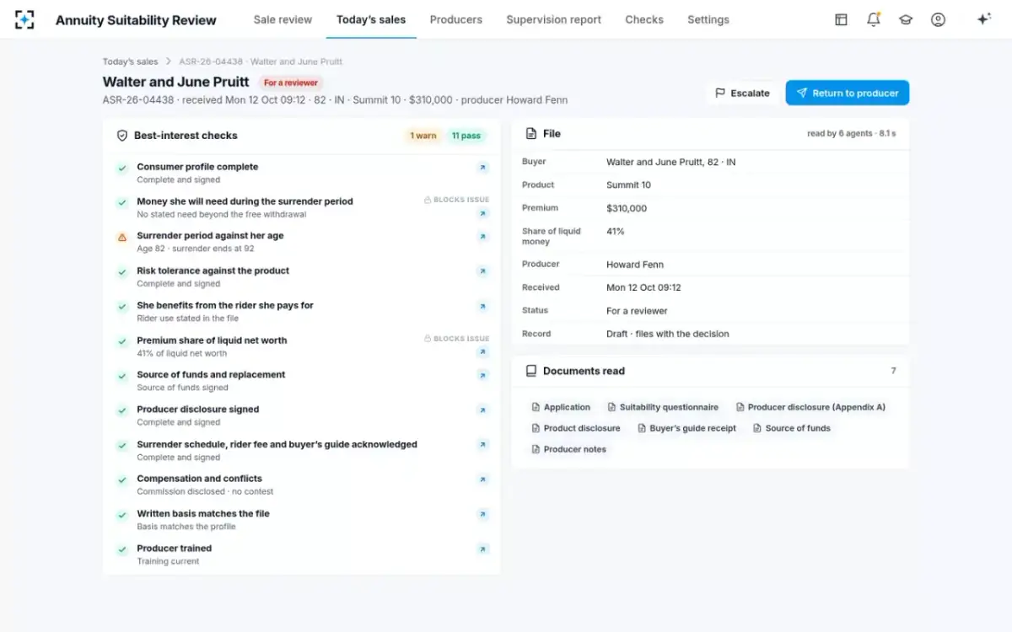The image size is (1012, 632).
Task: Open Producer disclosure (Appendix A) document
Action: click(810, 407)
